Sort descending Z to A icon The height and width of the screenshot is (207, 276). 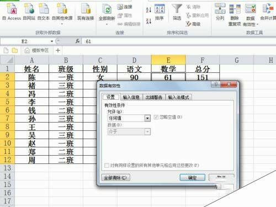(148, 21)
